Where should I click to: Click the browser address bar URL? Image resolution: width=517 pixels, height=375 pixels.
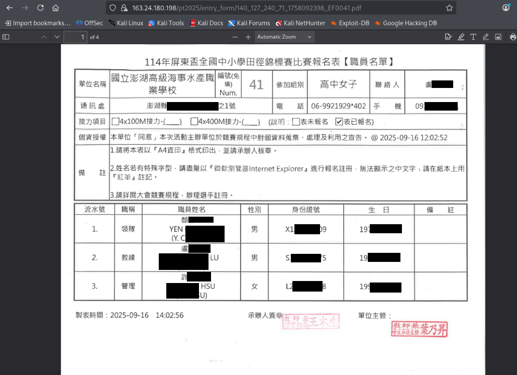click(247, 8)
